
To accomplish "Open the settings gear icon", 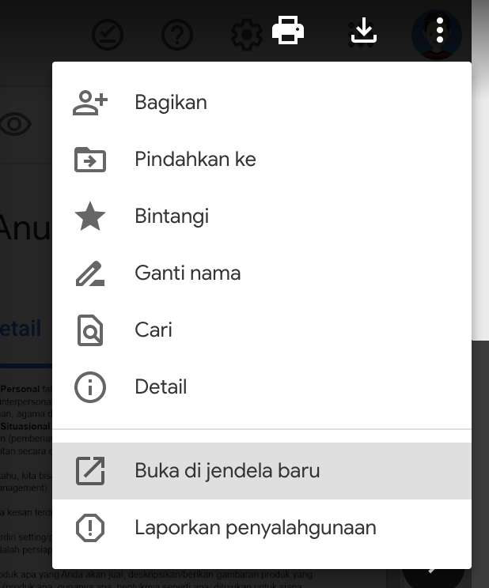I will (x=244, y=36).
